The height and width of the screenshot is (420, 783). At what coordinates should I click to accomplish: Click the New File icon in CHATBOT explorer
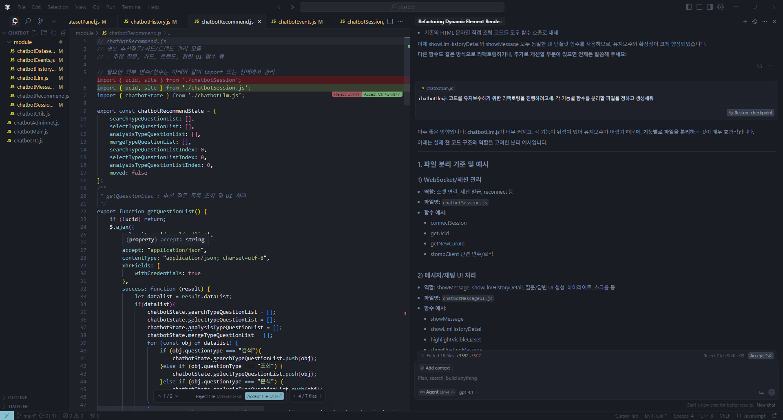pos(34,33)
